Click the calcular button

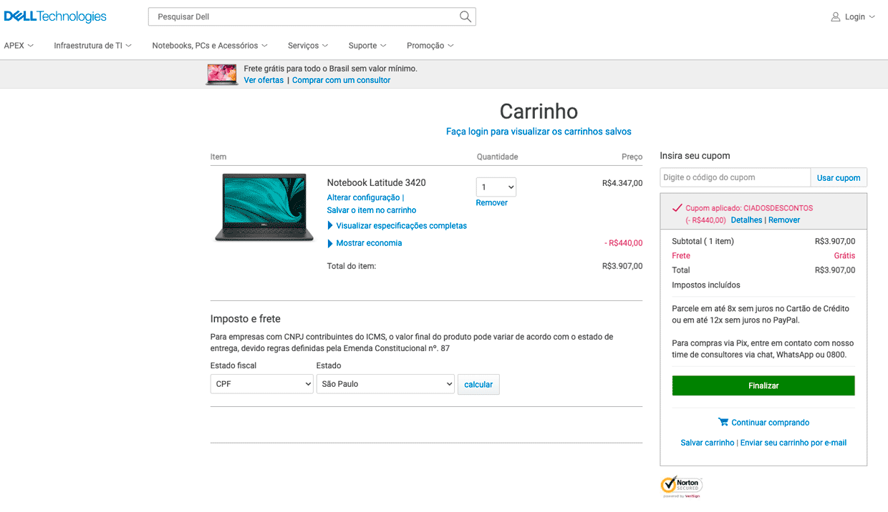478,384
